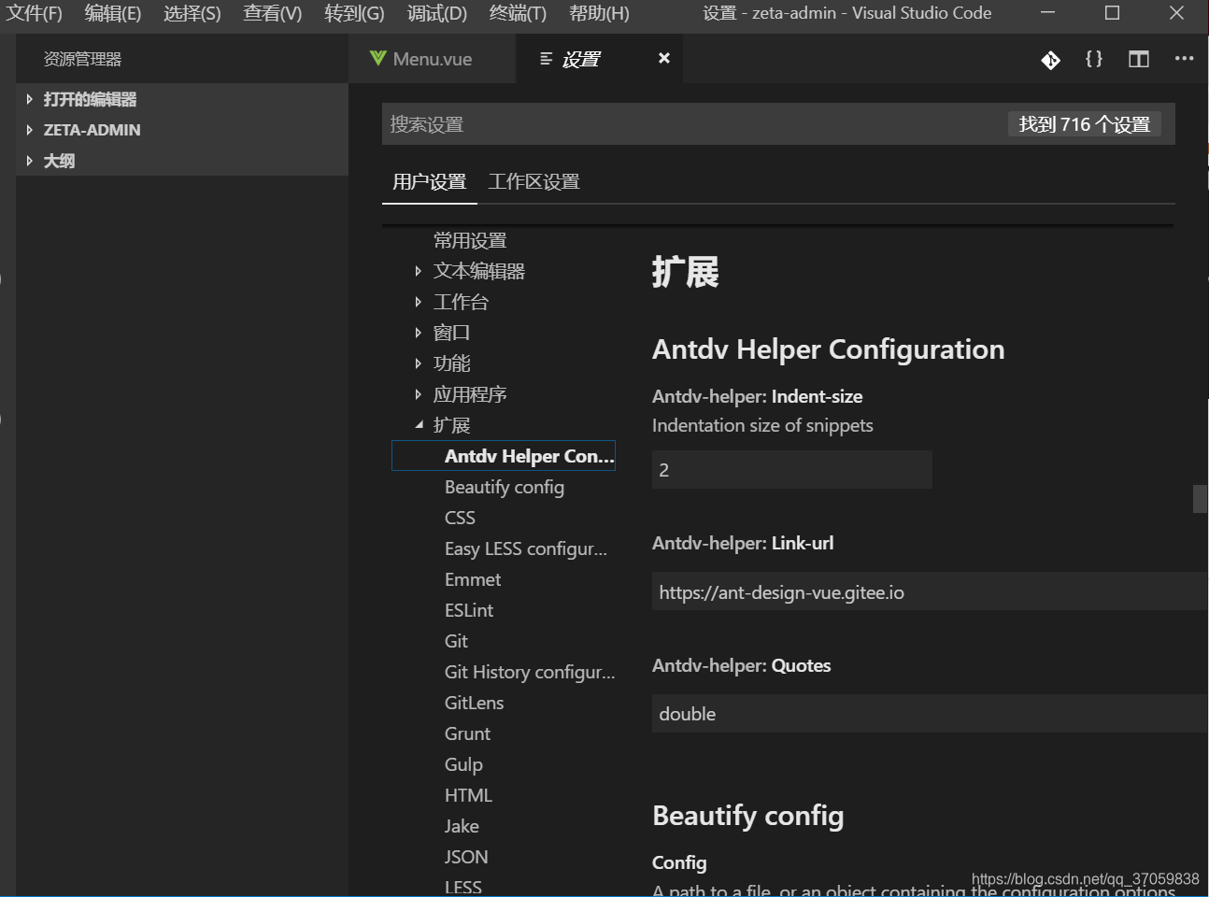Open the 帮助(H) menu
Image resolution: width=1209 pixels, height=897 pixels.
click(x=599, y=13)
